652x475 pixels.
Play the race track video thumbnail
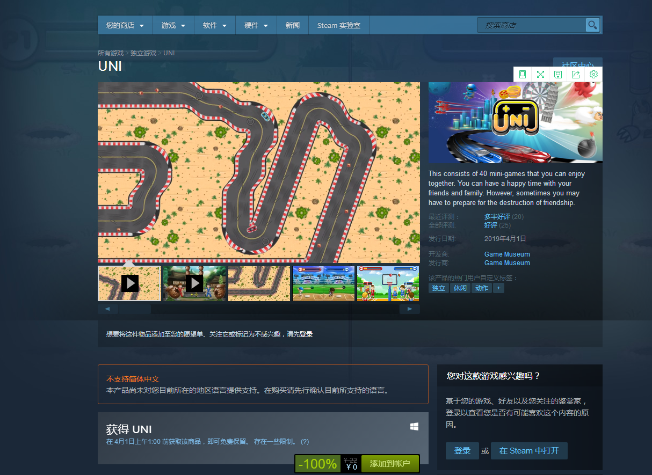(x=129, y=283)
